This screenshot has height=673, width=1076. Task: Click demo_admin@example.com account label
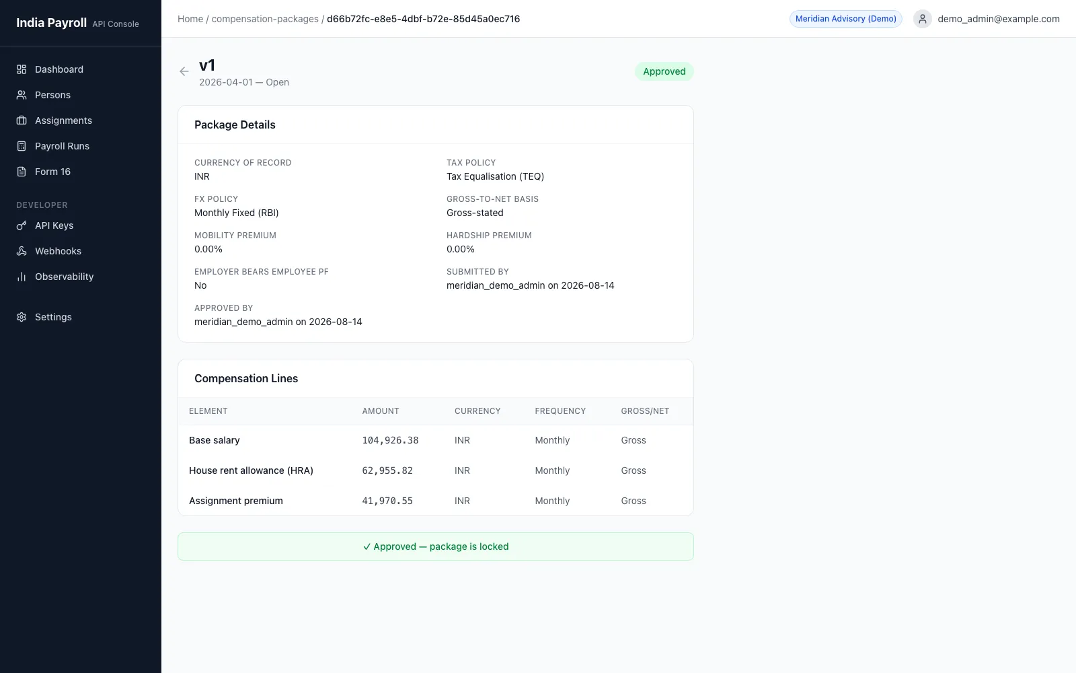[999, 19]
